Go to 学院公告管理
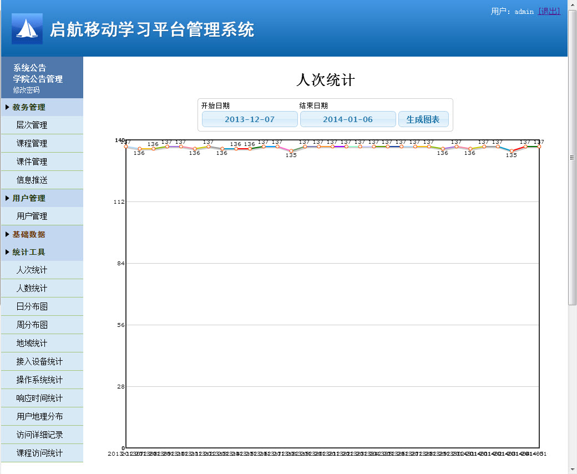 pyautogui.click(x=38, y=79)
